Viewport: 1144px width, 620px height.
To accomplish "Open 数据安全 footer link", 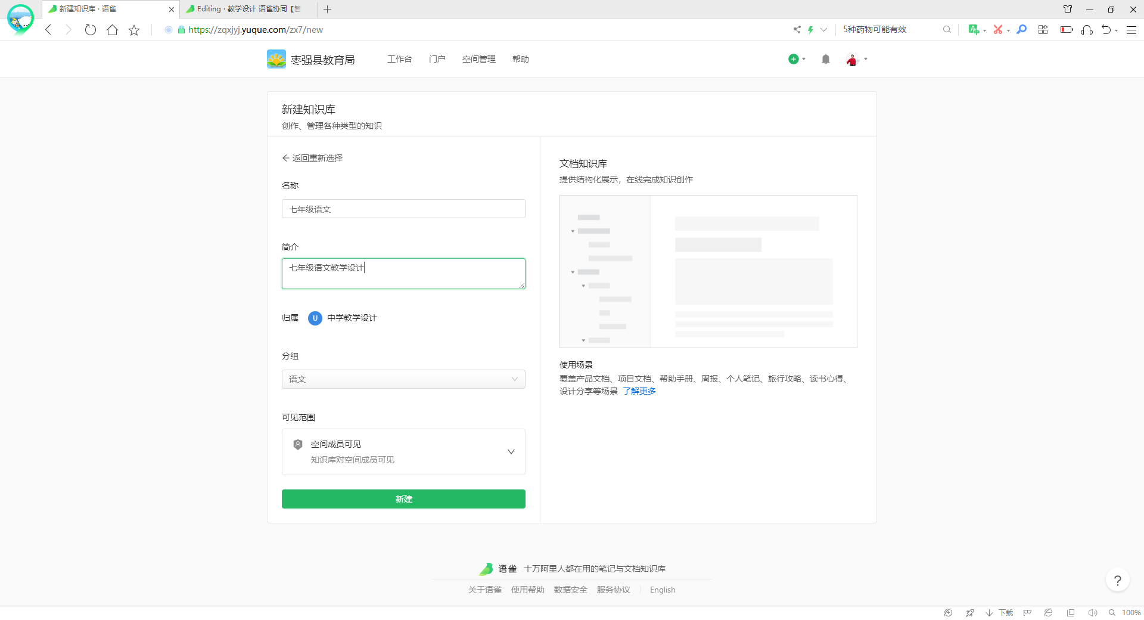I will pyautogui.click(x=570, y=590).
